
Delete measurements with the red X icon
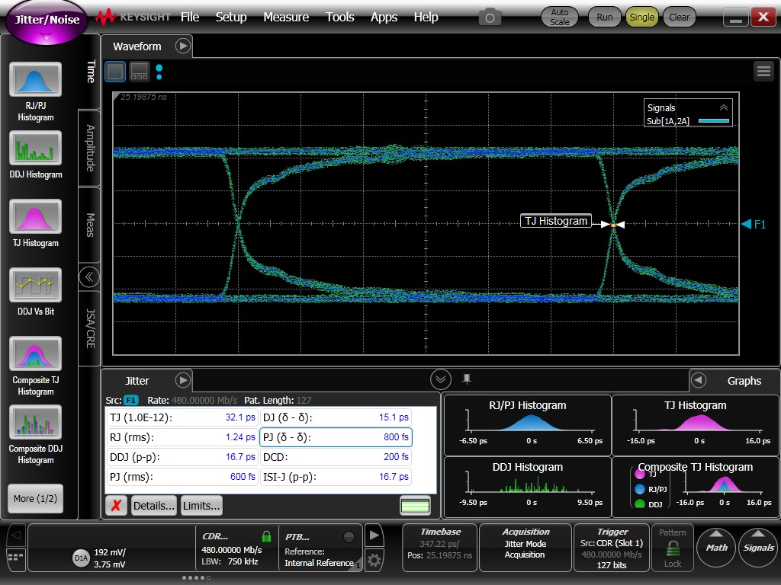tap(116, 506)
